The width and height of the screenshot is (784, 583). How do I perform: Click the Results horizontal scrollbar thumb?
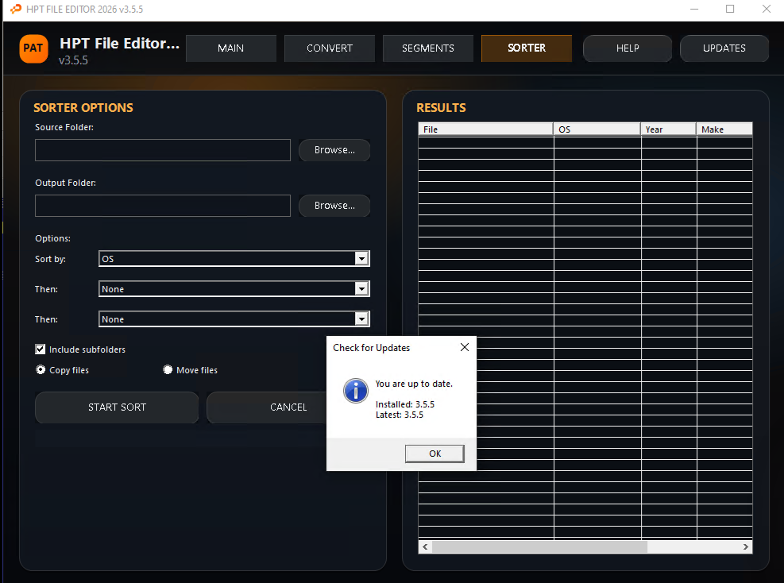coord(540,547)
